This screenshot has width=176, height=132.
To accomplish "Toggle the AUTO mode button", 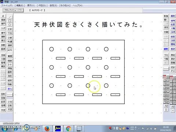I will pos(10,50).
